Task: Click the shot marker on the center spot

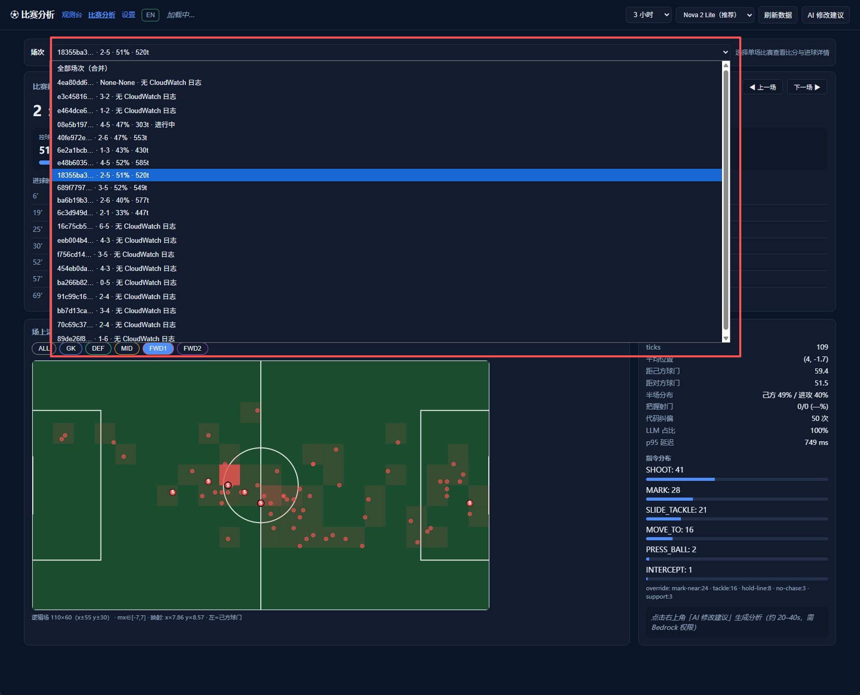Action: point(261,503)
